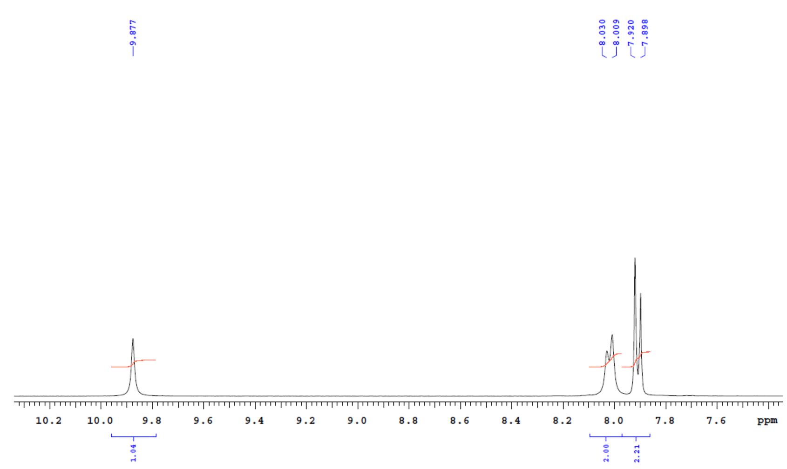Select the 9.877 peak label

tap(133, 32)
